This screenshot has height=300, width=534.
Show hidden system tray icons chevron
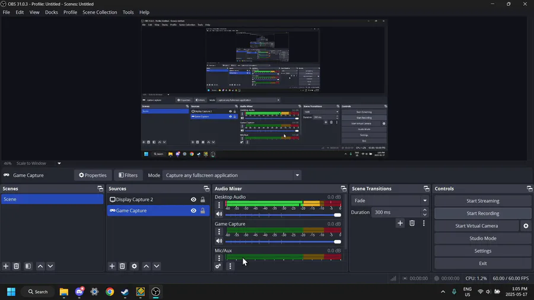tap(443, 292)
